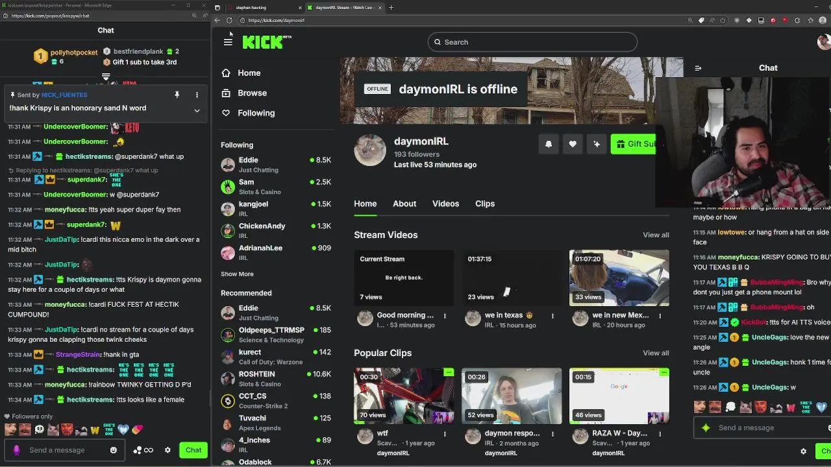Open a new browser tab with plus
The image size is (831, 467).
[x=391, y=8]
